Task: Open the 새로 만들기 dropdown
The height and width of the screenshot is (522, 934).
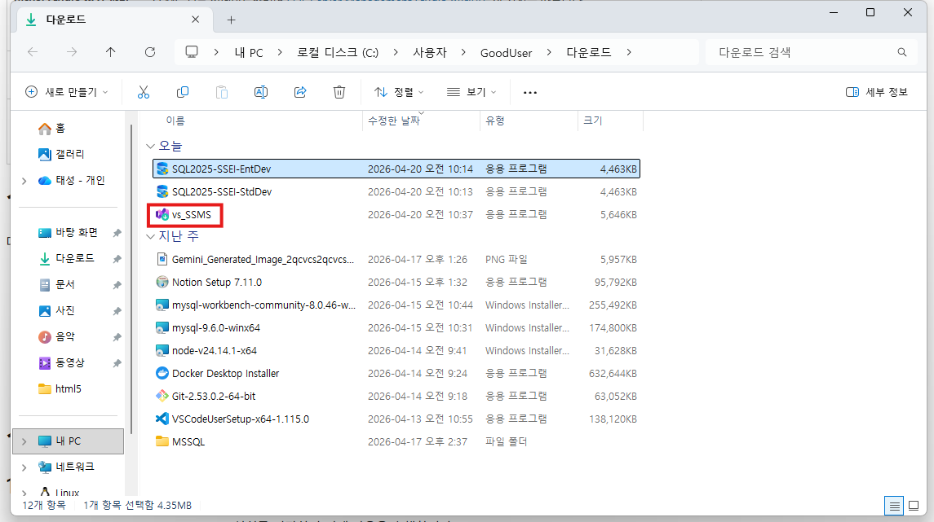Action: [66, 92]
